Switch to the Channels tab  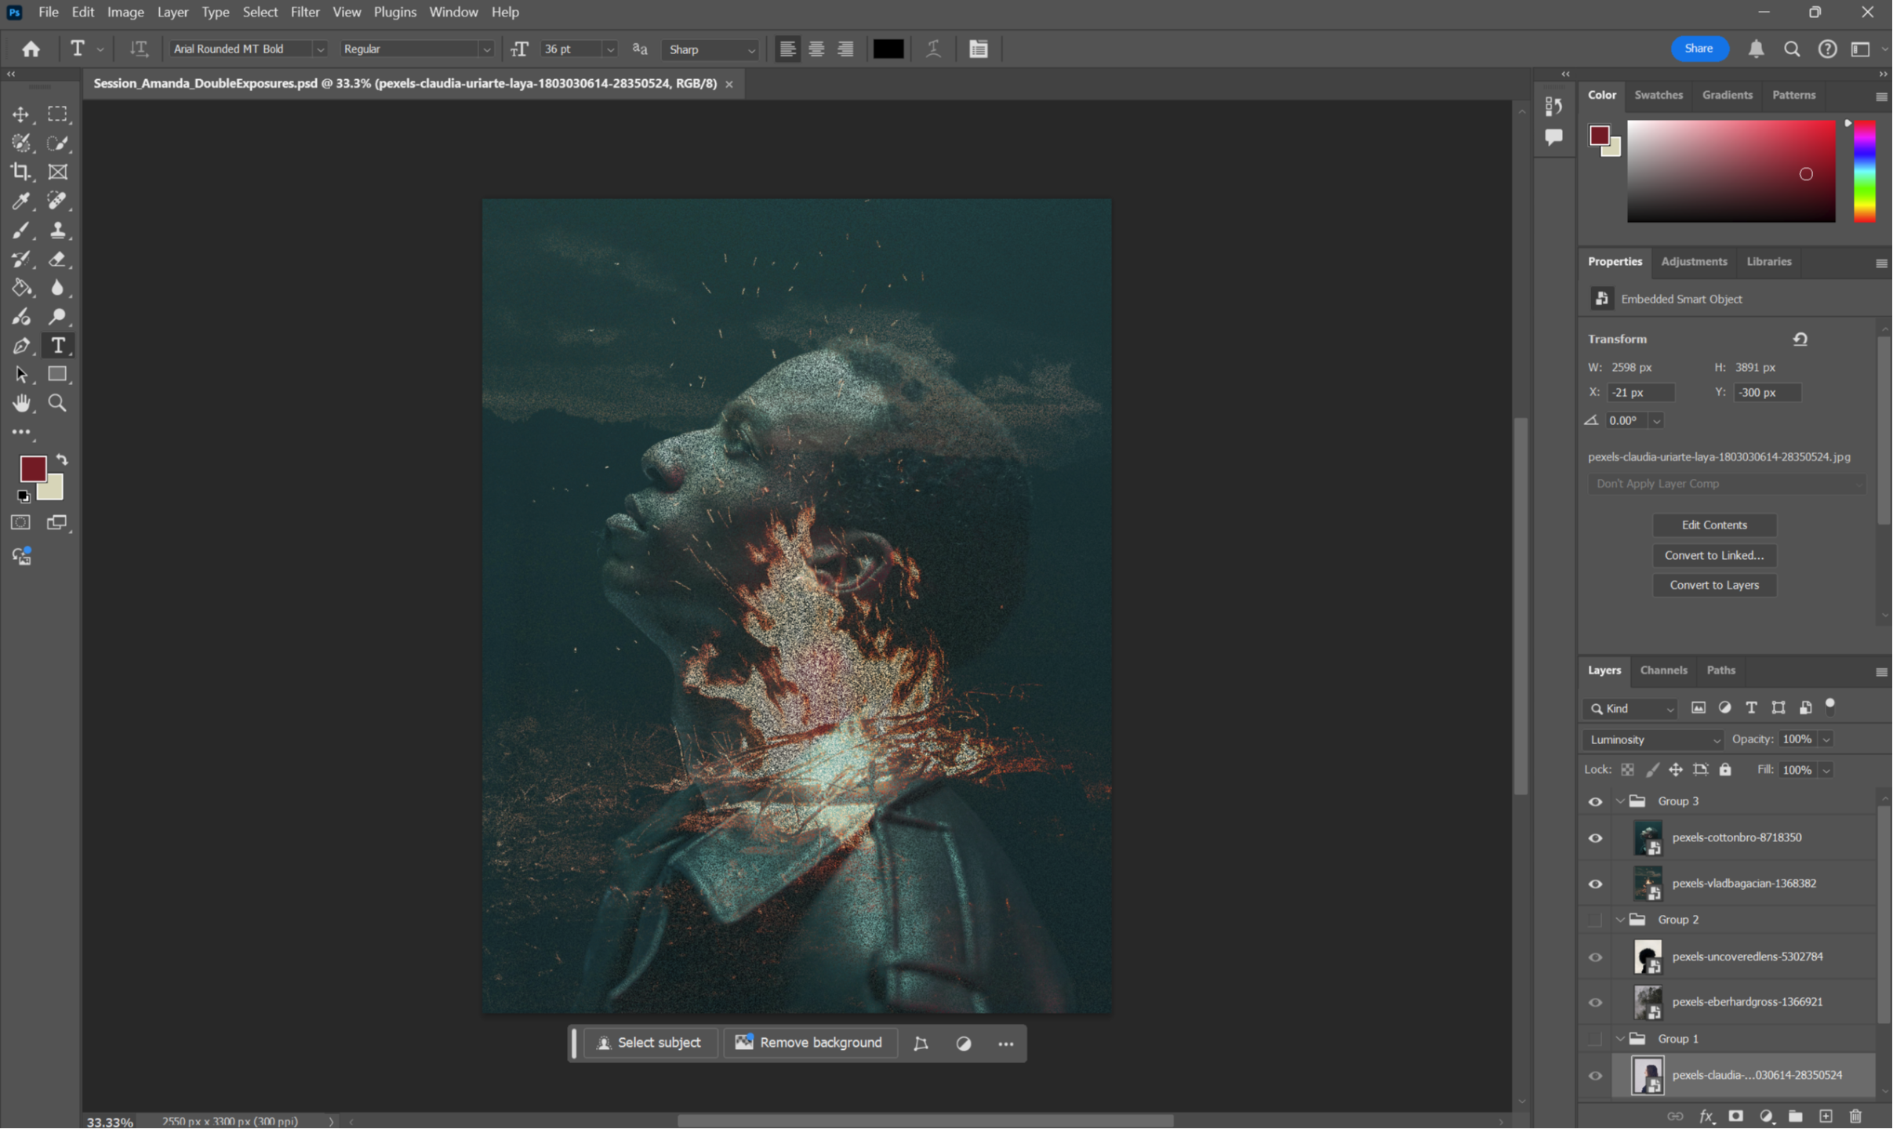point(1662,670)
